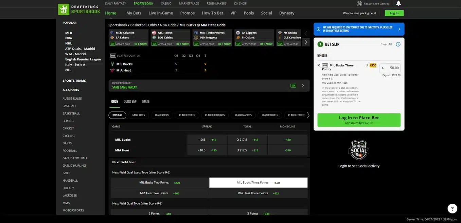Click the green Log In button
This screenshot has width=461, height=223.
[x=394, y=13]
